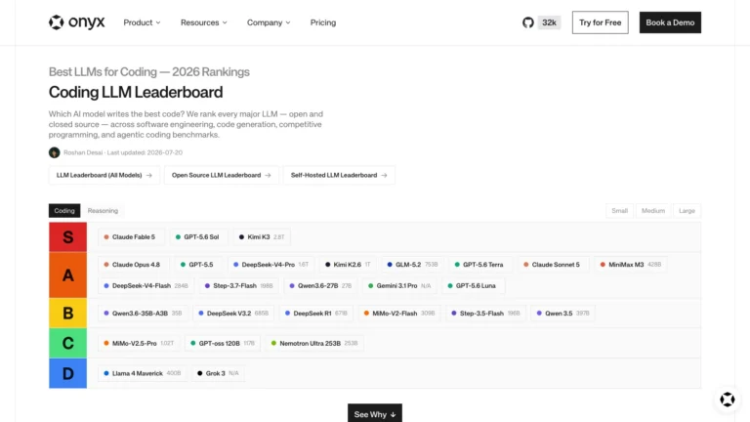Select the Gemini 3.1 Pro chip
Viewport: 750px width, 422px height.
(x=399, y=285)
